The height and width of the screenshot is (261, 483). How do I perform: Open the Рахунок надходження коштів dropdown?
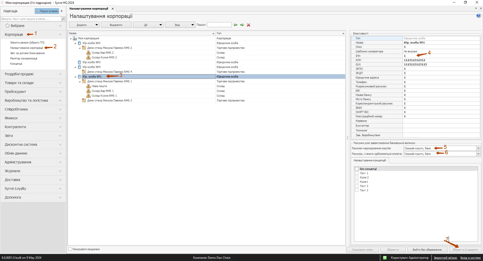(478, 148)
